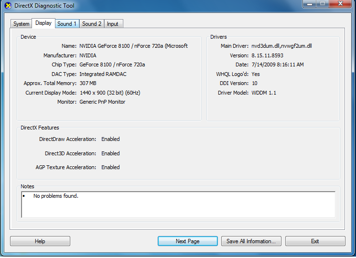Click WHQL Logo'd value 'Yes'
356x258 pixels.
coord(256,74)
